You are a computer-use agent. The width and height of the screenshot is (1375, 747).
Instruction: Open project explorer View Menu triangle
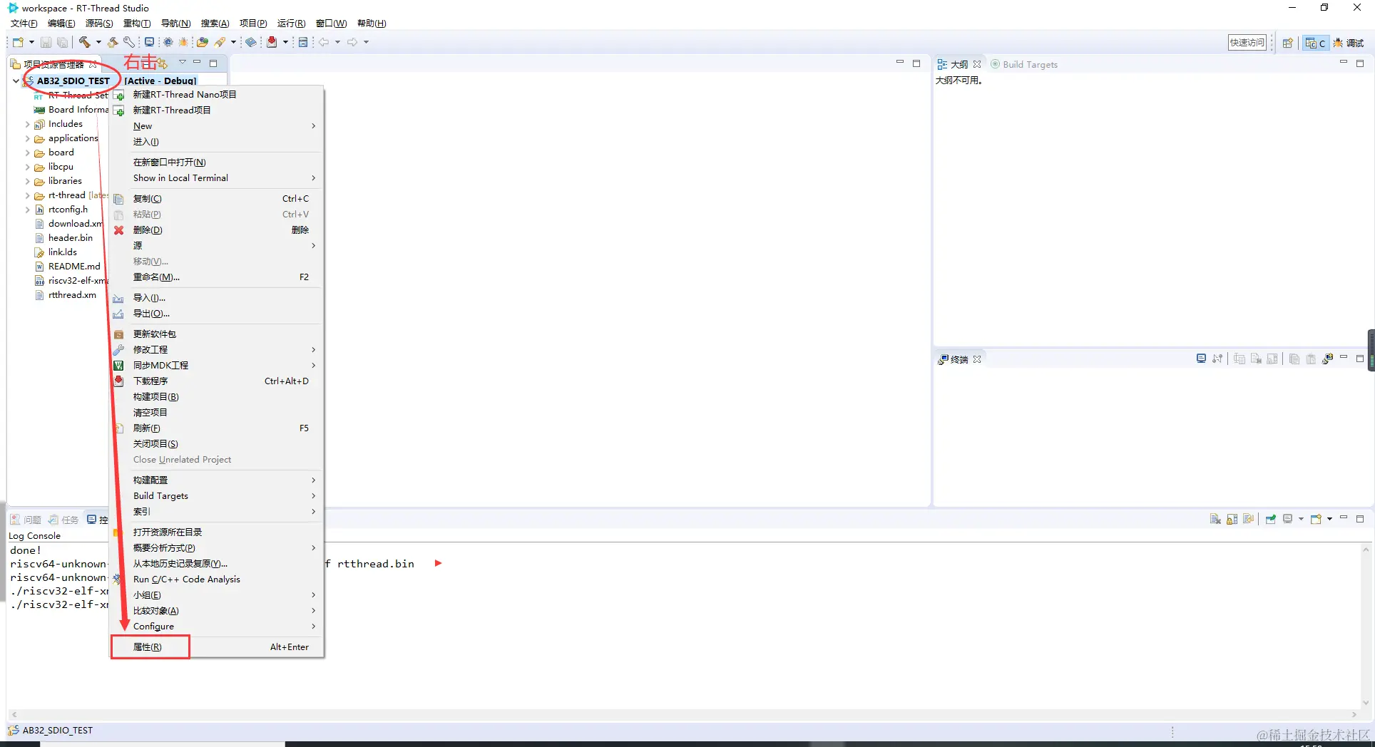pyautogui.click(x=183, y=63)
